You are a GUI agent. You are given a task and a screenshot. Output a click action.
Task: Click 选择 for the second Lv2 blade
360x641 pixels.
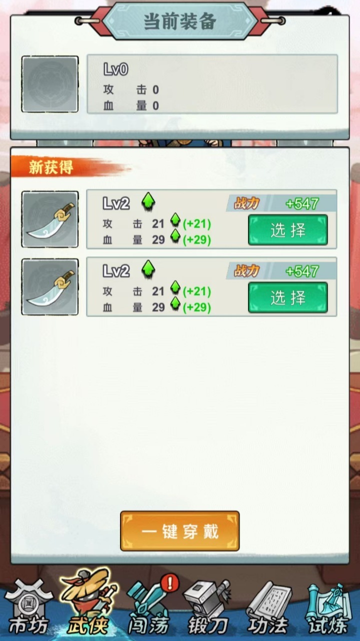(288, 297)
